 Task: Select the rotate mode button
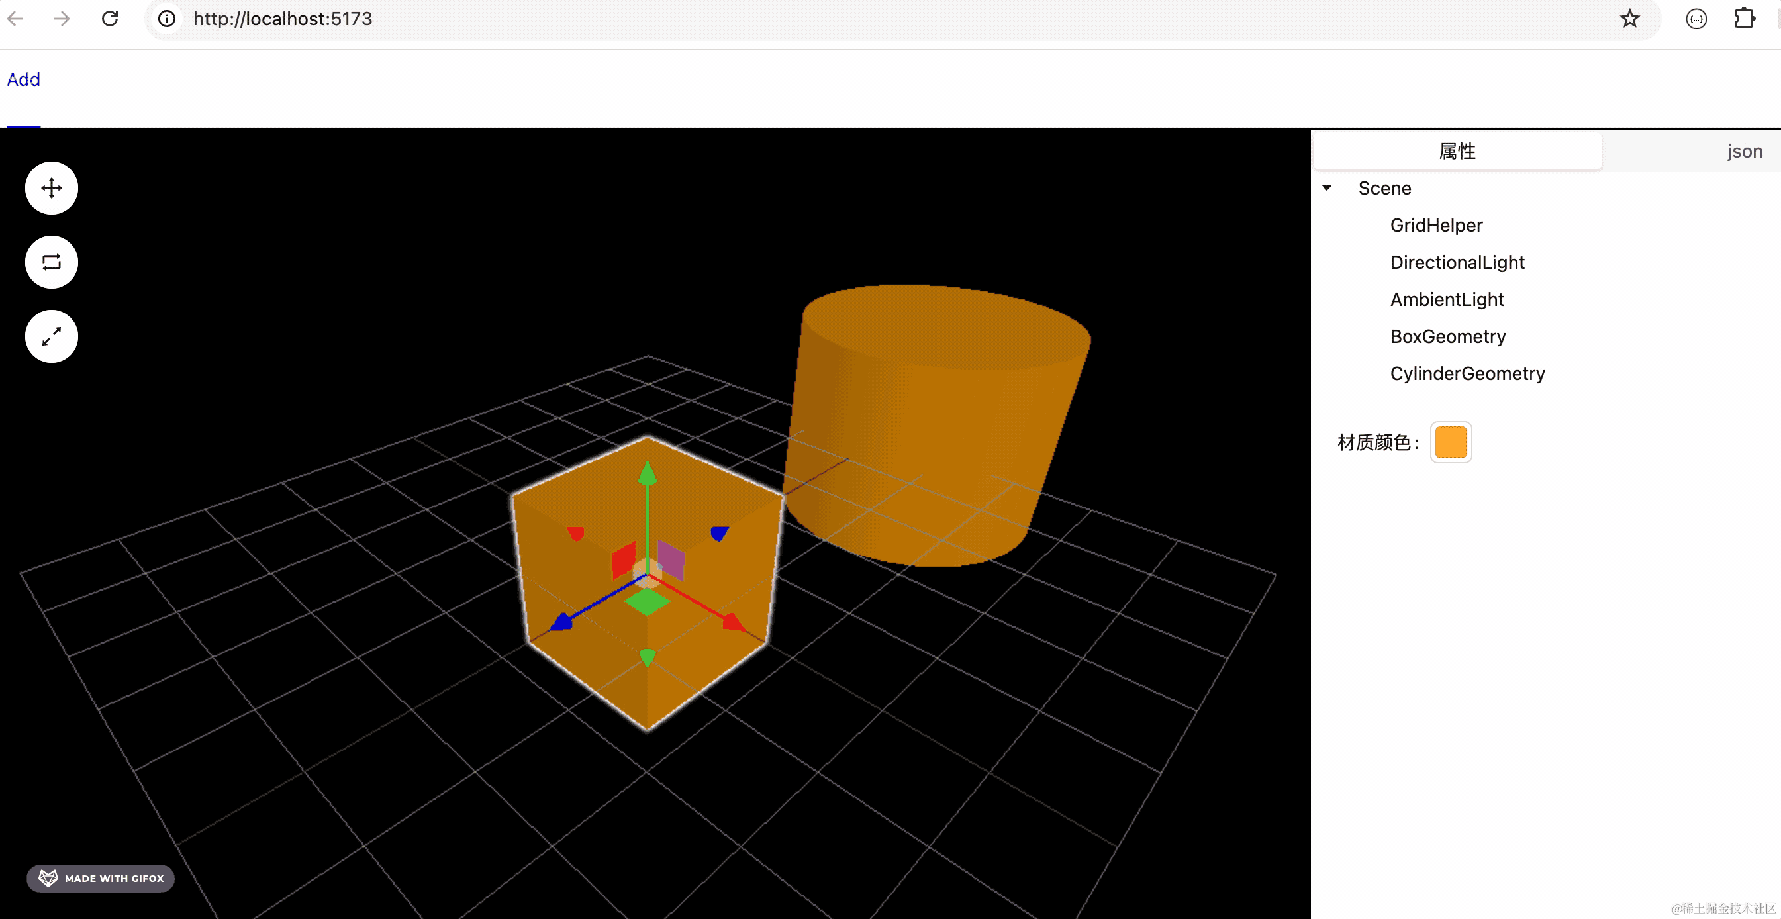[x=51, y=262]
